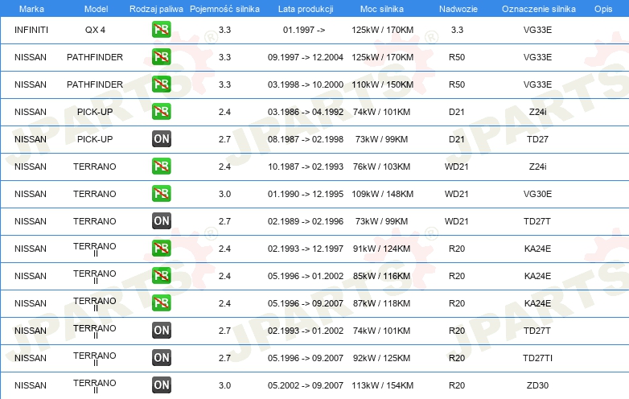Click the 09.1997 -> 12.2004 date cell

(306, 57)
